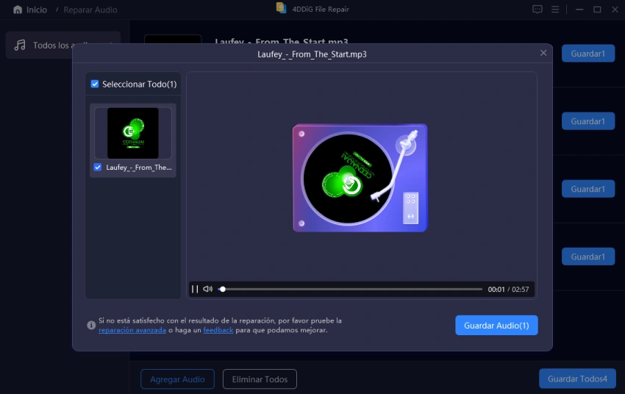Click the first Guardar1 button
Viewport: 625px width, 394px height.
(x=588, y=54)
